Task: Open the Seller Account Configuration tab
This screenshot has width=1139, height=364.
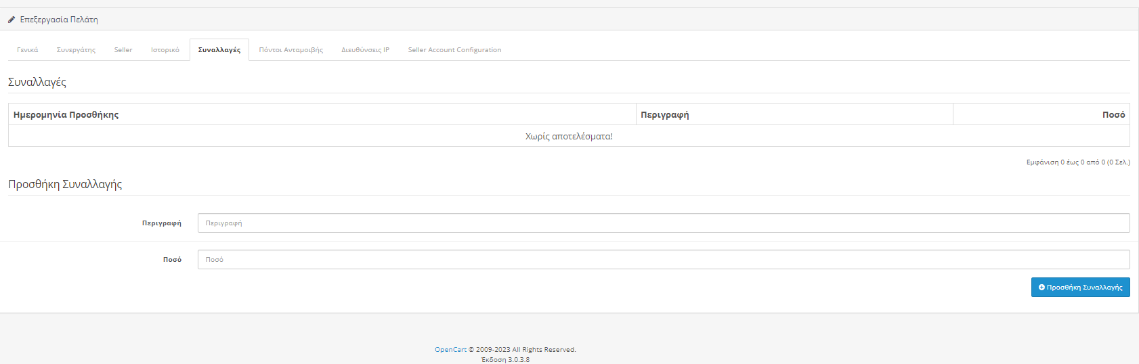Action: (454, 50)
